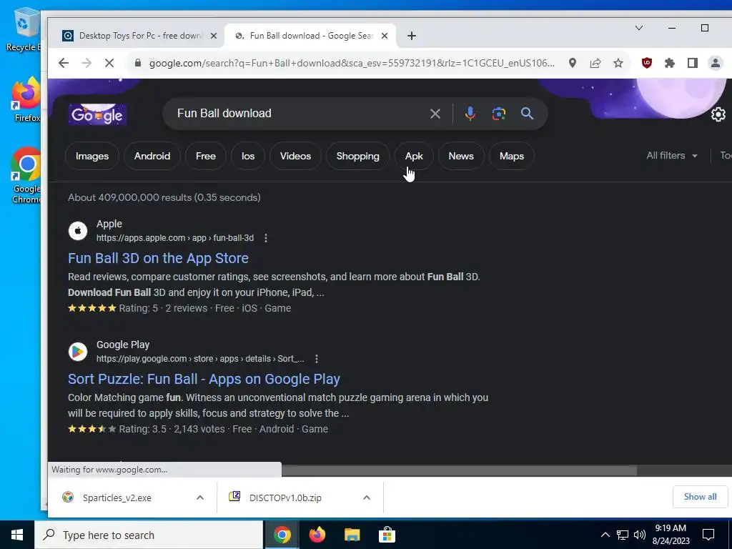Click the horizontal page scrollbar

(459, 470)
